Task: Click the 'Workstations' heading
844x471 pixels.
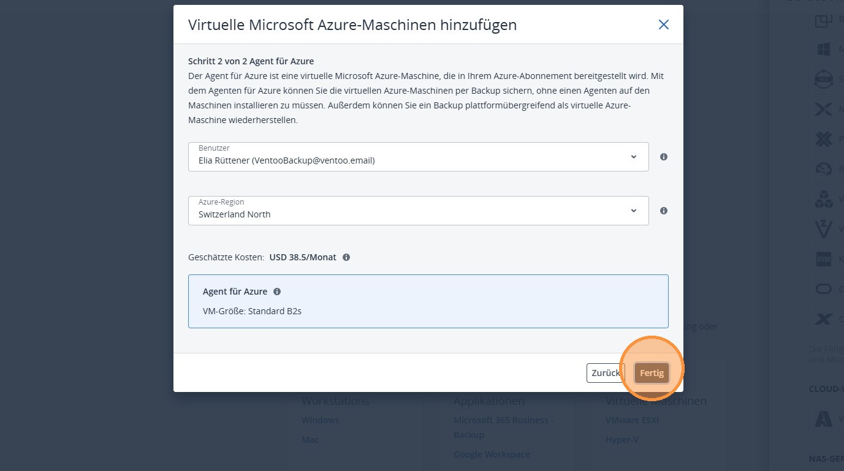Action: pyautogui.click(x=335, y=401)
